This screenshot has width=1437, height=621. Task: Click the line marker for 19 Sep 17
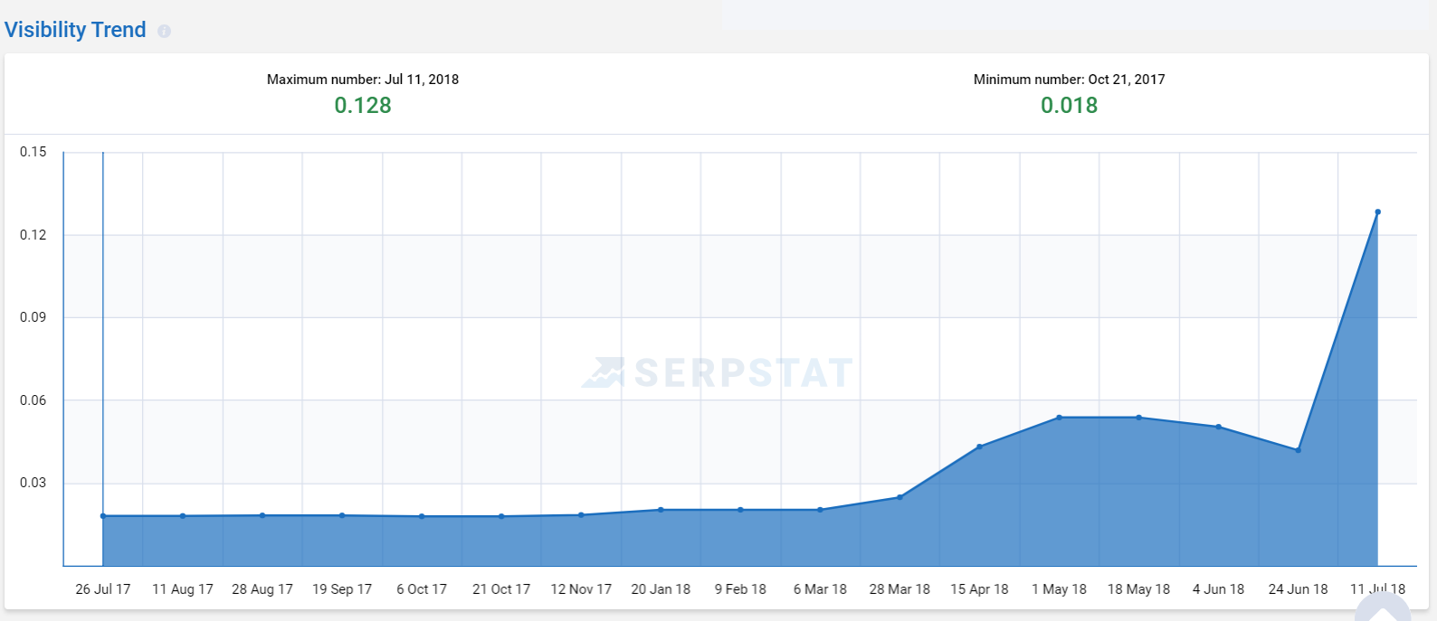point(342,515)
